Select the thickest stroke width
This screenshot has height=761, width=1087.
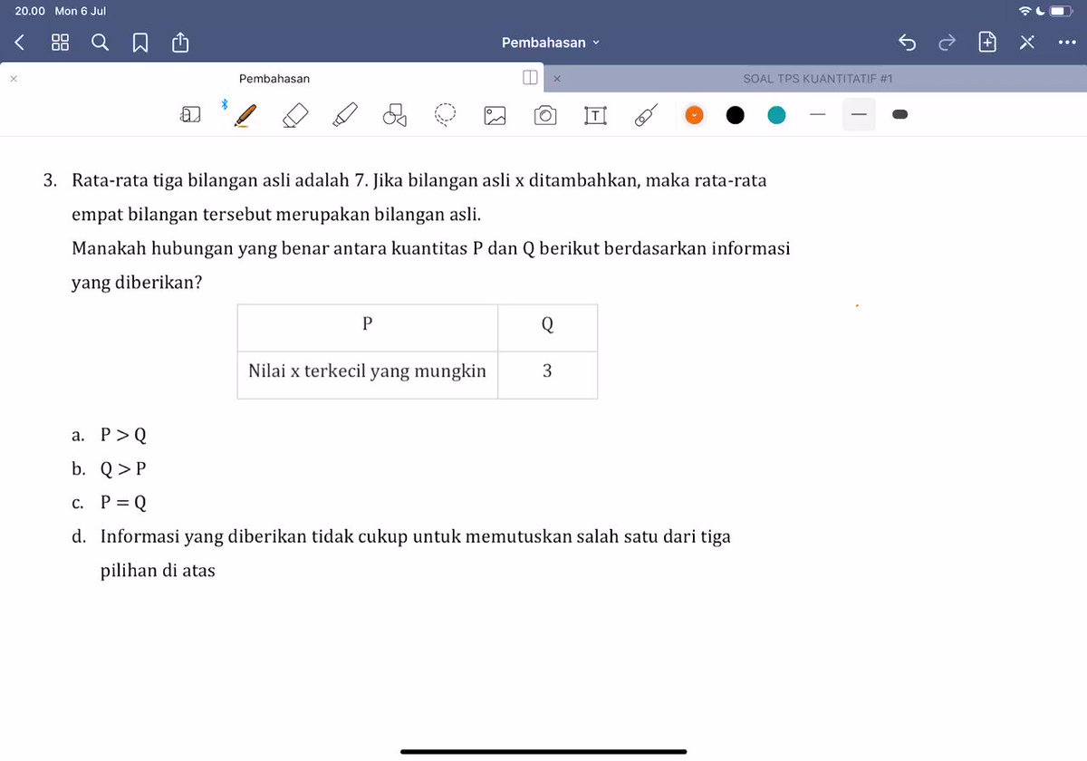pyautogui.click(x=900, y=114)
